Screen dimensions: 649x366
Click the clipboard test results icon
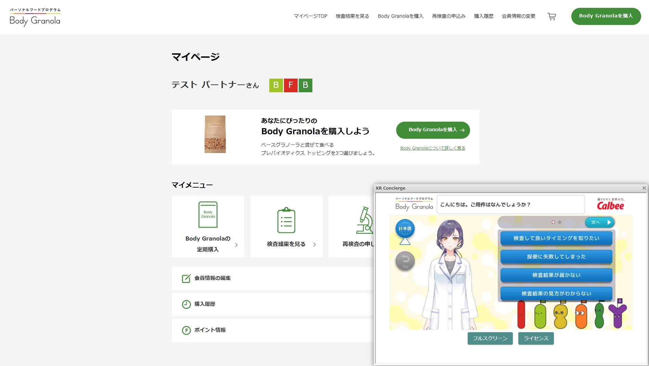coord(286,220)
